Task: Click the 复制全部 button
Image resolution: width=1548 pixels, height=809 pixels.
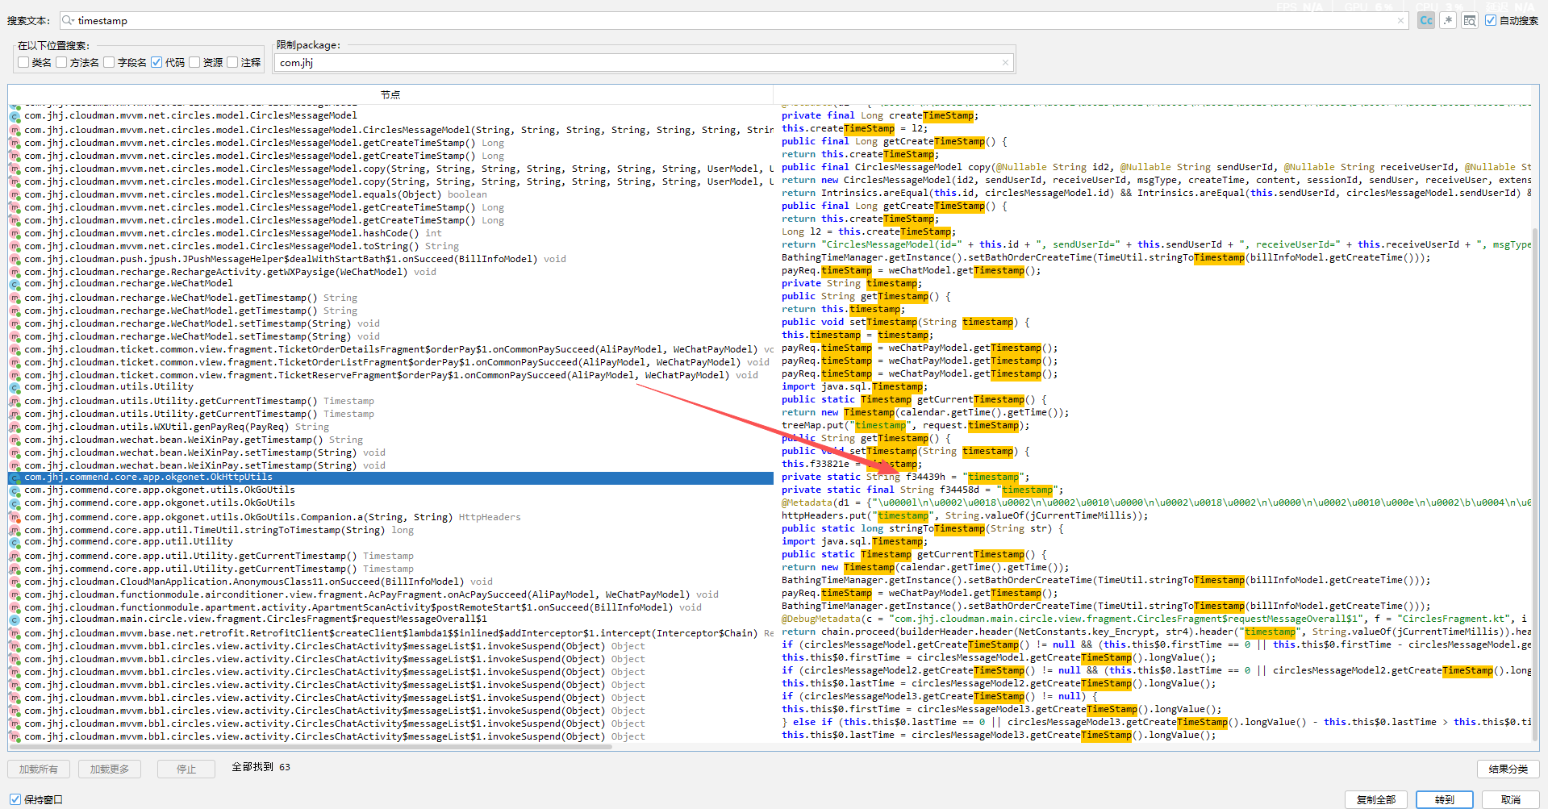Action: (x=1375, y=799)
